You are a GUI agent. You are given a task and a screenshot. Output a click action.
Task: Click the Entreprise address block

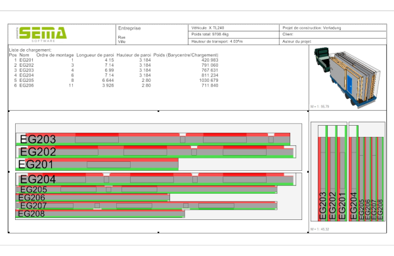click(152, 35)
